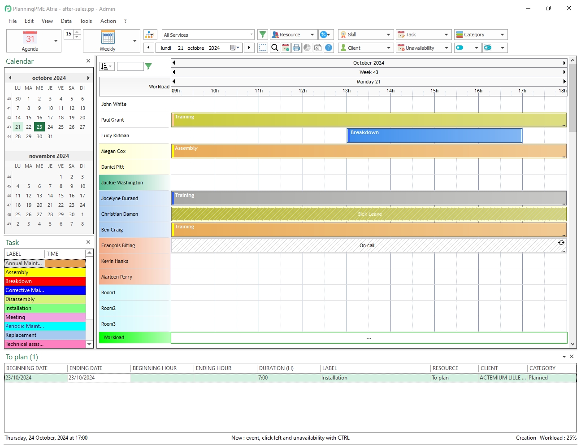The image size is (581, 445).
Task: Sort by the BEGINNING DATE column header
Action: coord(36,368)
